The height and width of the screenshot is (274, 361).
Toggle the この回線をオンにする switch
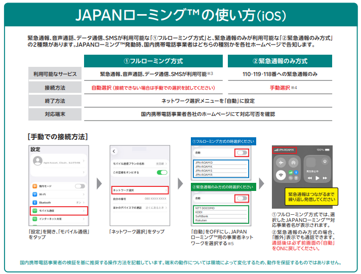click(162, 172)
